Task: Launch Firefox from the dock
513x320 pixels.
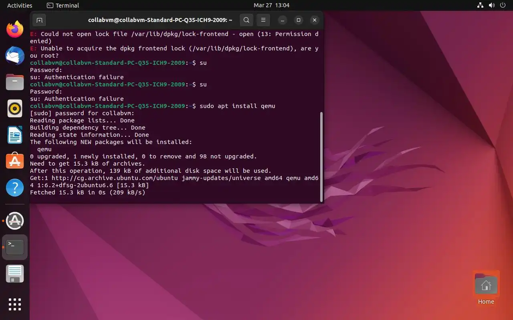Action: (x=15, y=29)
